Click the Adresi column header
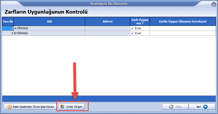218x114 pixels. point(107,22)
